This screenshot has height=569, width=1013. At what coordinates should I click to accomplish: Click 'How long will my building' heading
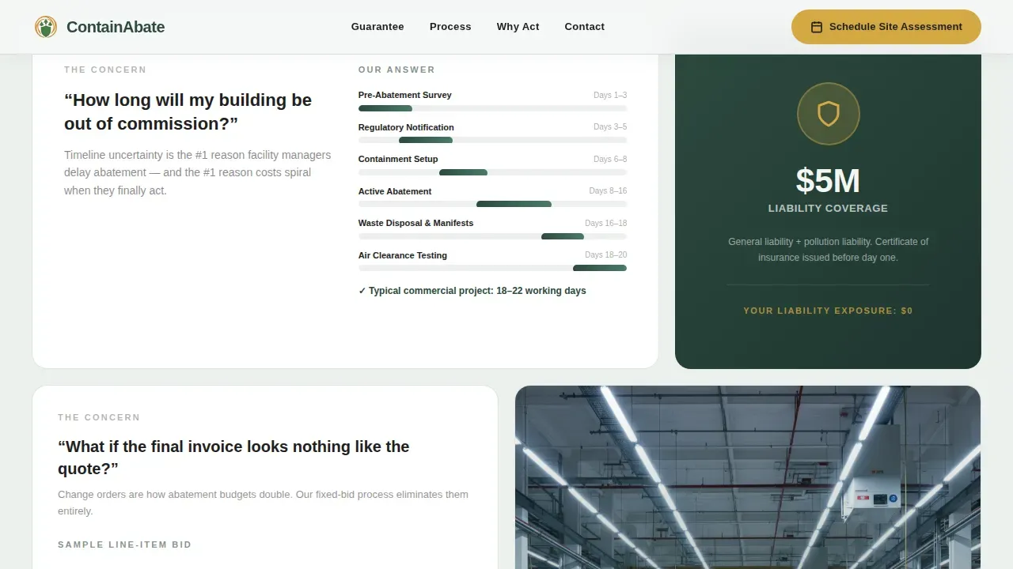pyautogui.click(x=188, y=111)
